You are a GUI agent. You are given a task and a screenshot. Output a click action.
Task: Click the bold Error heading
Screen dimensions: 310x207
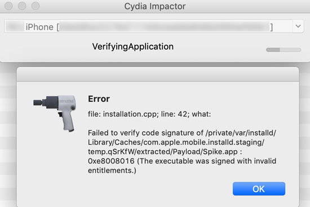[99, 99]
